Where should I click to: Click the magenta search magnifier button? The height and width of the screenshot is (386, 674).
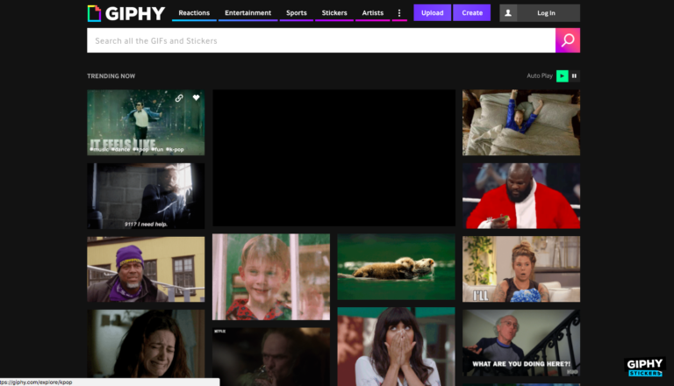click(568, 40)
